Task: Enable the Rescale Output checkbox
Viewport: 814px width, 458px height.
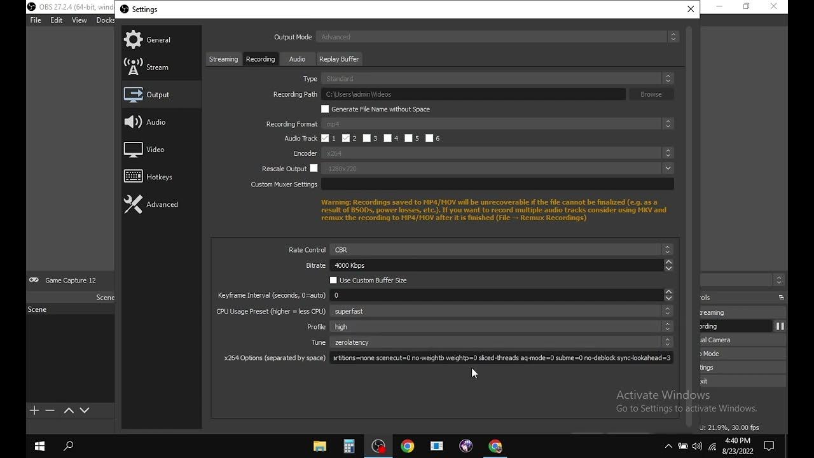Action: tap(314, 168)
